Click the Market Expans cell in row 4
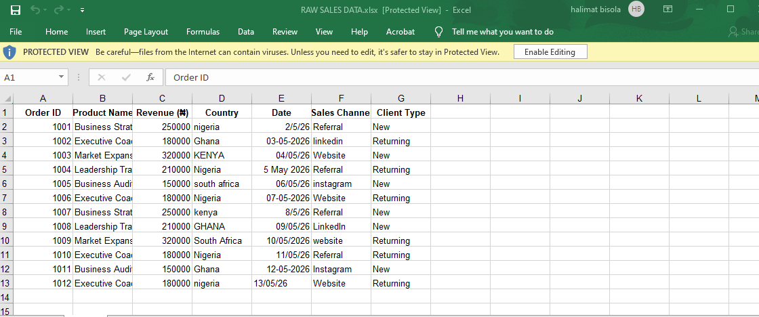The height and width of the screenshot is (317, 759). pyautogui.click(x=102, y=155)
